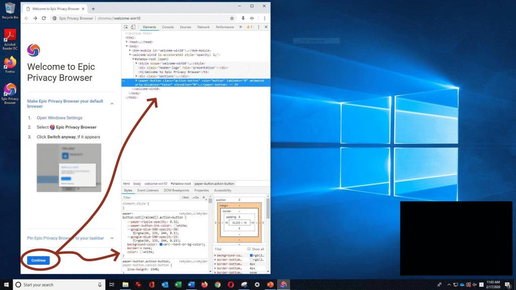This screenshot has width=516, height=290.
Task: Expand the dom-module welcome-win10 node
Action: click(x=130, y=51)
